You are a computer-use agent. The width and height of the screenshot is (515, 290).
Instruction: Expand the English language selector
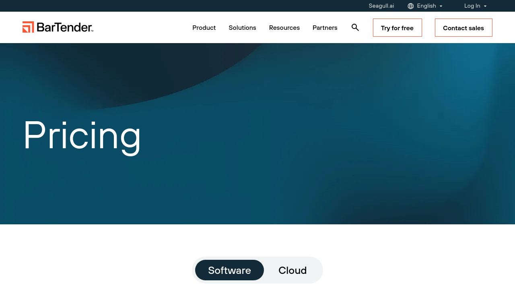[426, 6]
